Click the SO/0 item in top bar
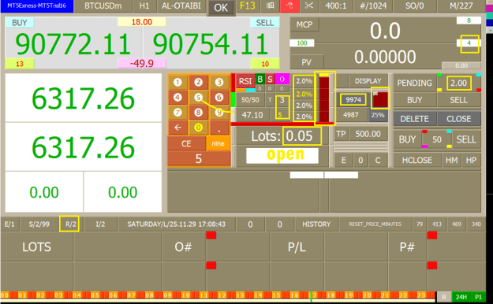The width and height of the screenshot is (493, 304). click(414, 6)
